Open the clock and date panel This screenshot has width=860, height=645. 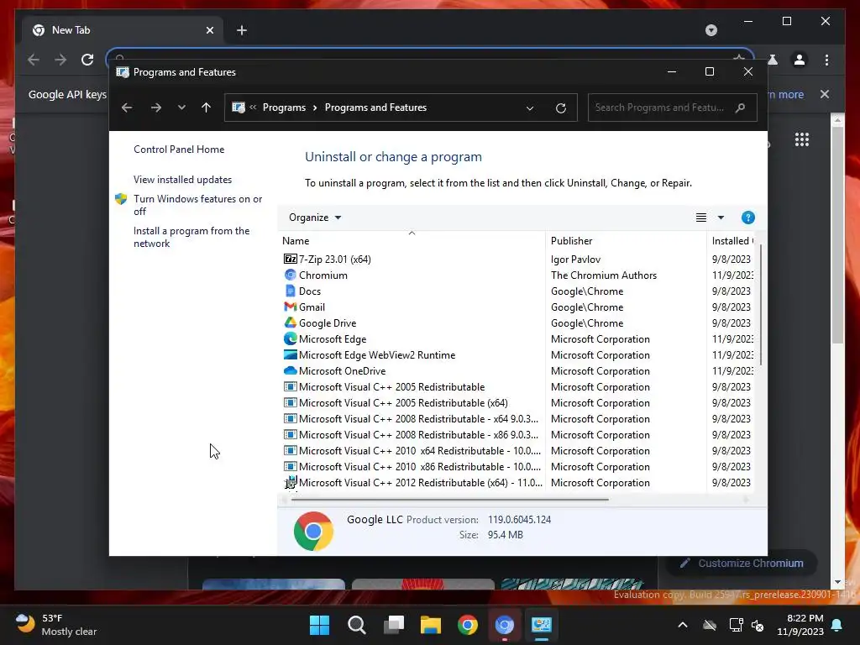[800, 625]
